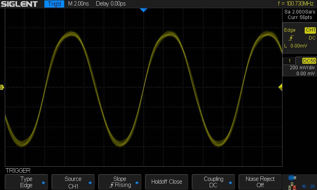Viewport: 317px width, 190px height.
Task: Click the 200 mV/div vertical scale value
Action: [302, 68]
